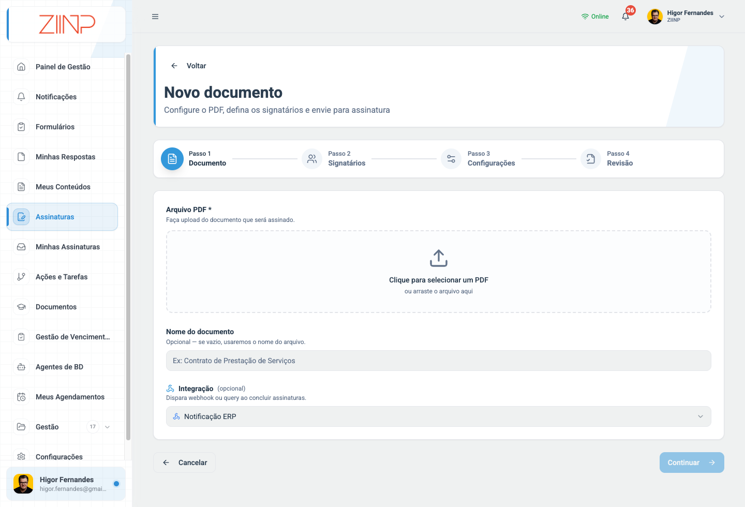Image resolution: width=745 pixels, height=507 pixels.
Task: Click the Ações e Tarefas branch icon
Action: (21, 277)
